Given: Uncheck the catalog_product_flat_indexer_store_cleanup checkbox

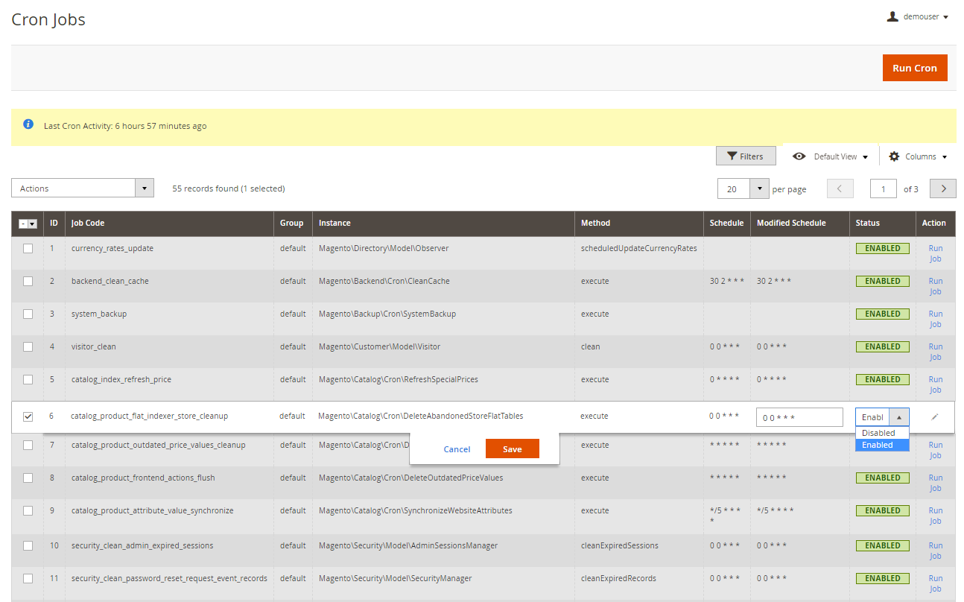Looking at the screenshot, I should pos(28,416).
